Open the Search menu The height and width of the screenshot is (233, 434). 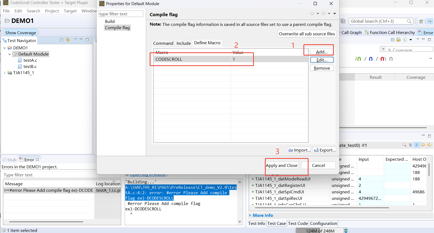pos(33,11)
